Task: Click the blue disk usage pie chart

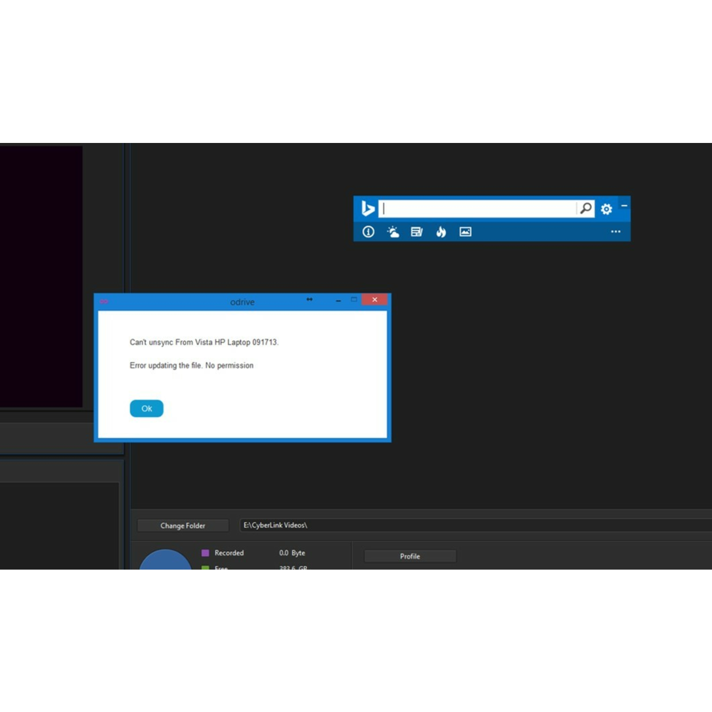Action: point(165,560)
